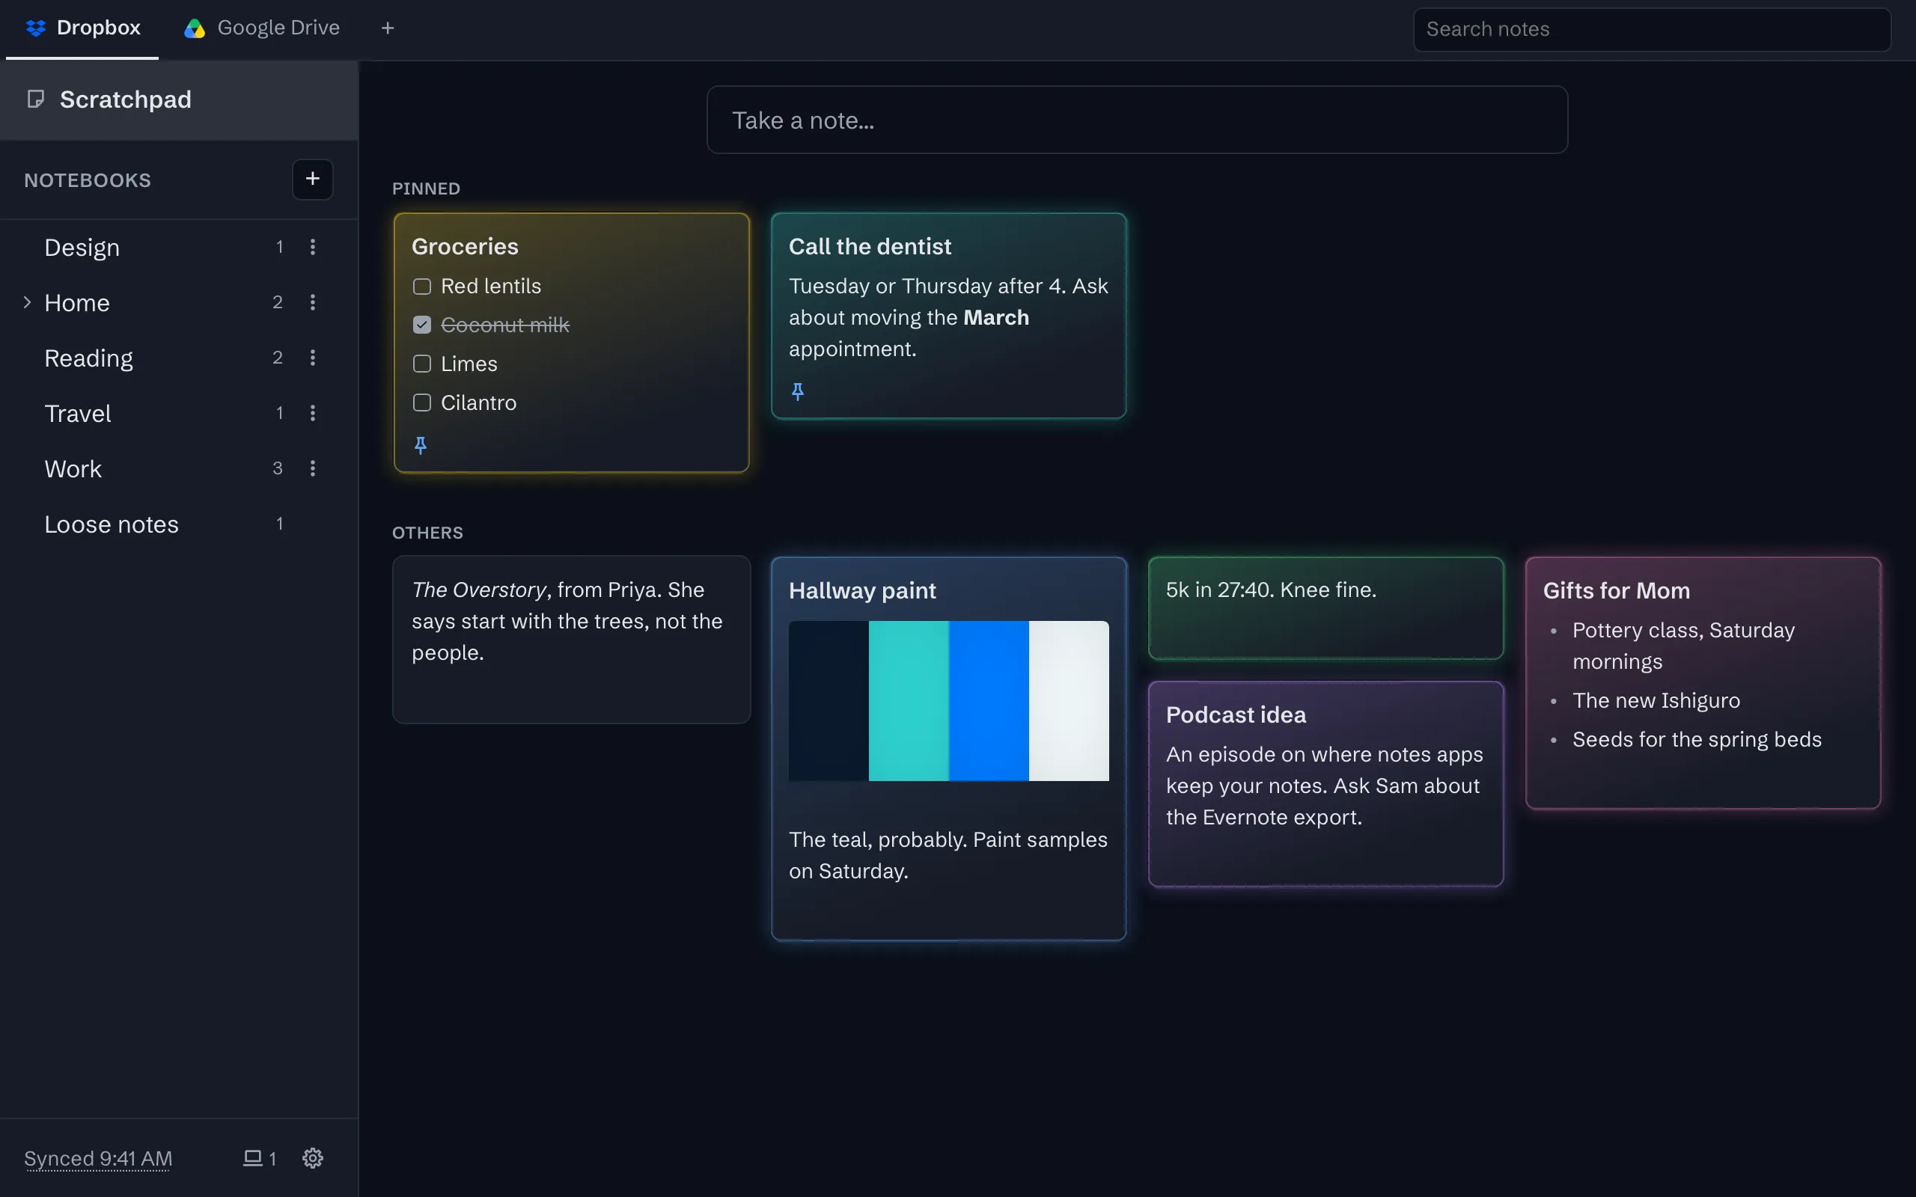Open the Travel notebook options menu

313,413
